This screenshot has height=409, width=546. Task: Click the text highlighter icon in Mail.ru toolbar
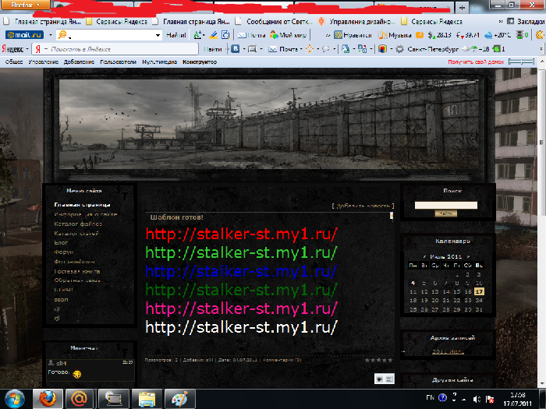coord(213,35)
